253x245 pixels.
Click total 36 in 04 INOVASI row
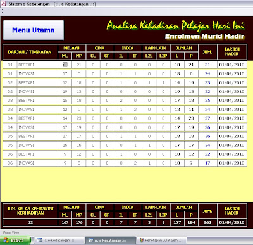pyautogui.click(x=207, y=127)
